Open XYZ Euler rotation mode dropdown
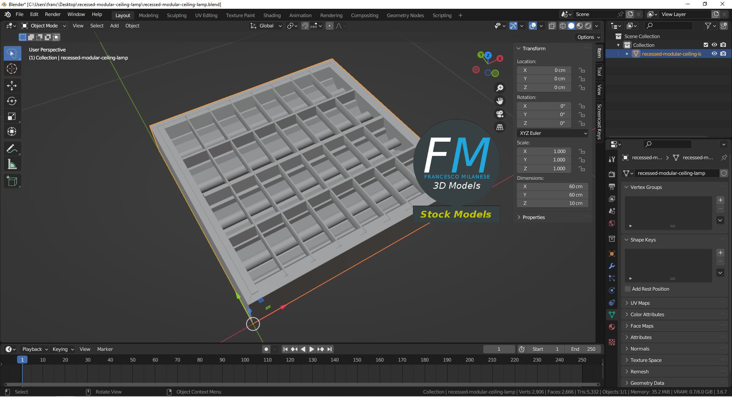The height and width of the screenshot is (397, 732). pos(552,133)
